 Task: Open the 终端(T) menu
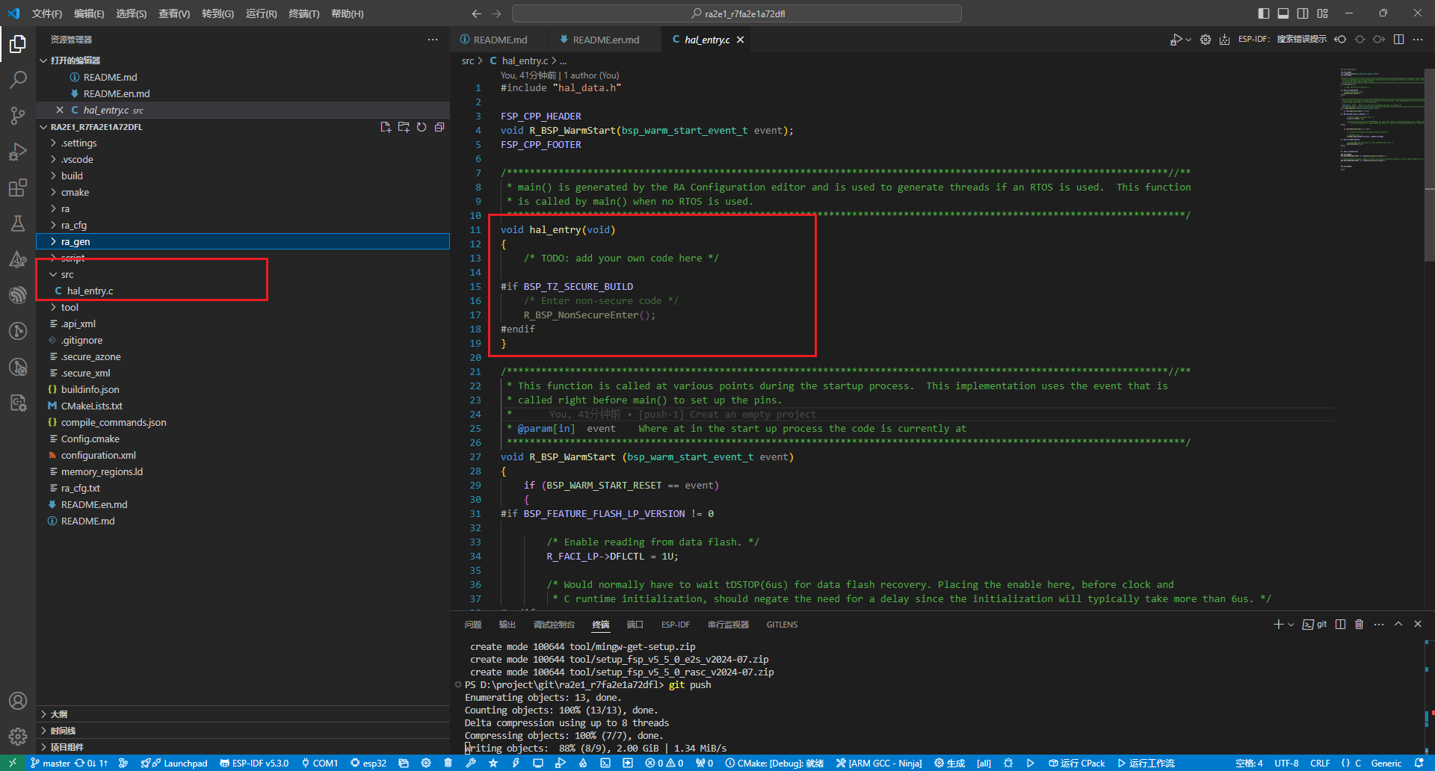coord(304,13)
